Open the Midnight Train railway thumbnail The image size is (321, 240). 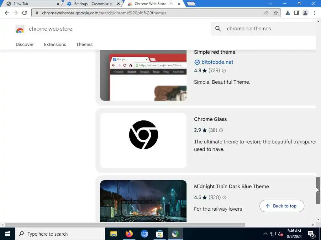tap(143, 201)
